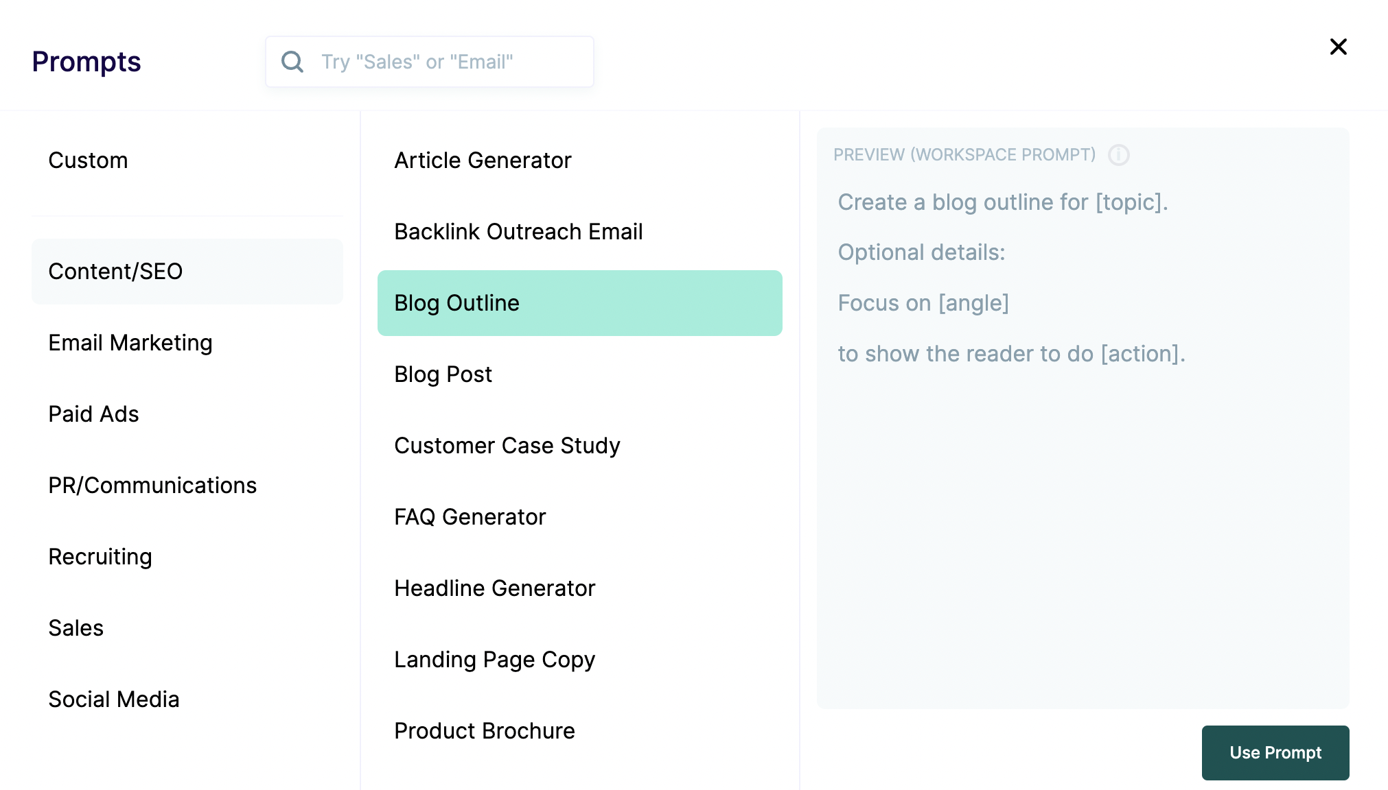
Task: Close the Prompts dialog
Action: 1338,47
